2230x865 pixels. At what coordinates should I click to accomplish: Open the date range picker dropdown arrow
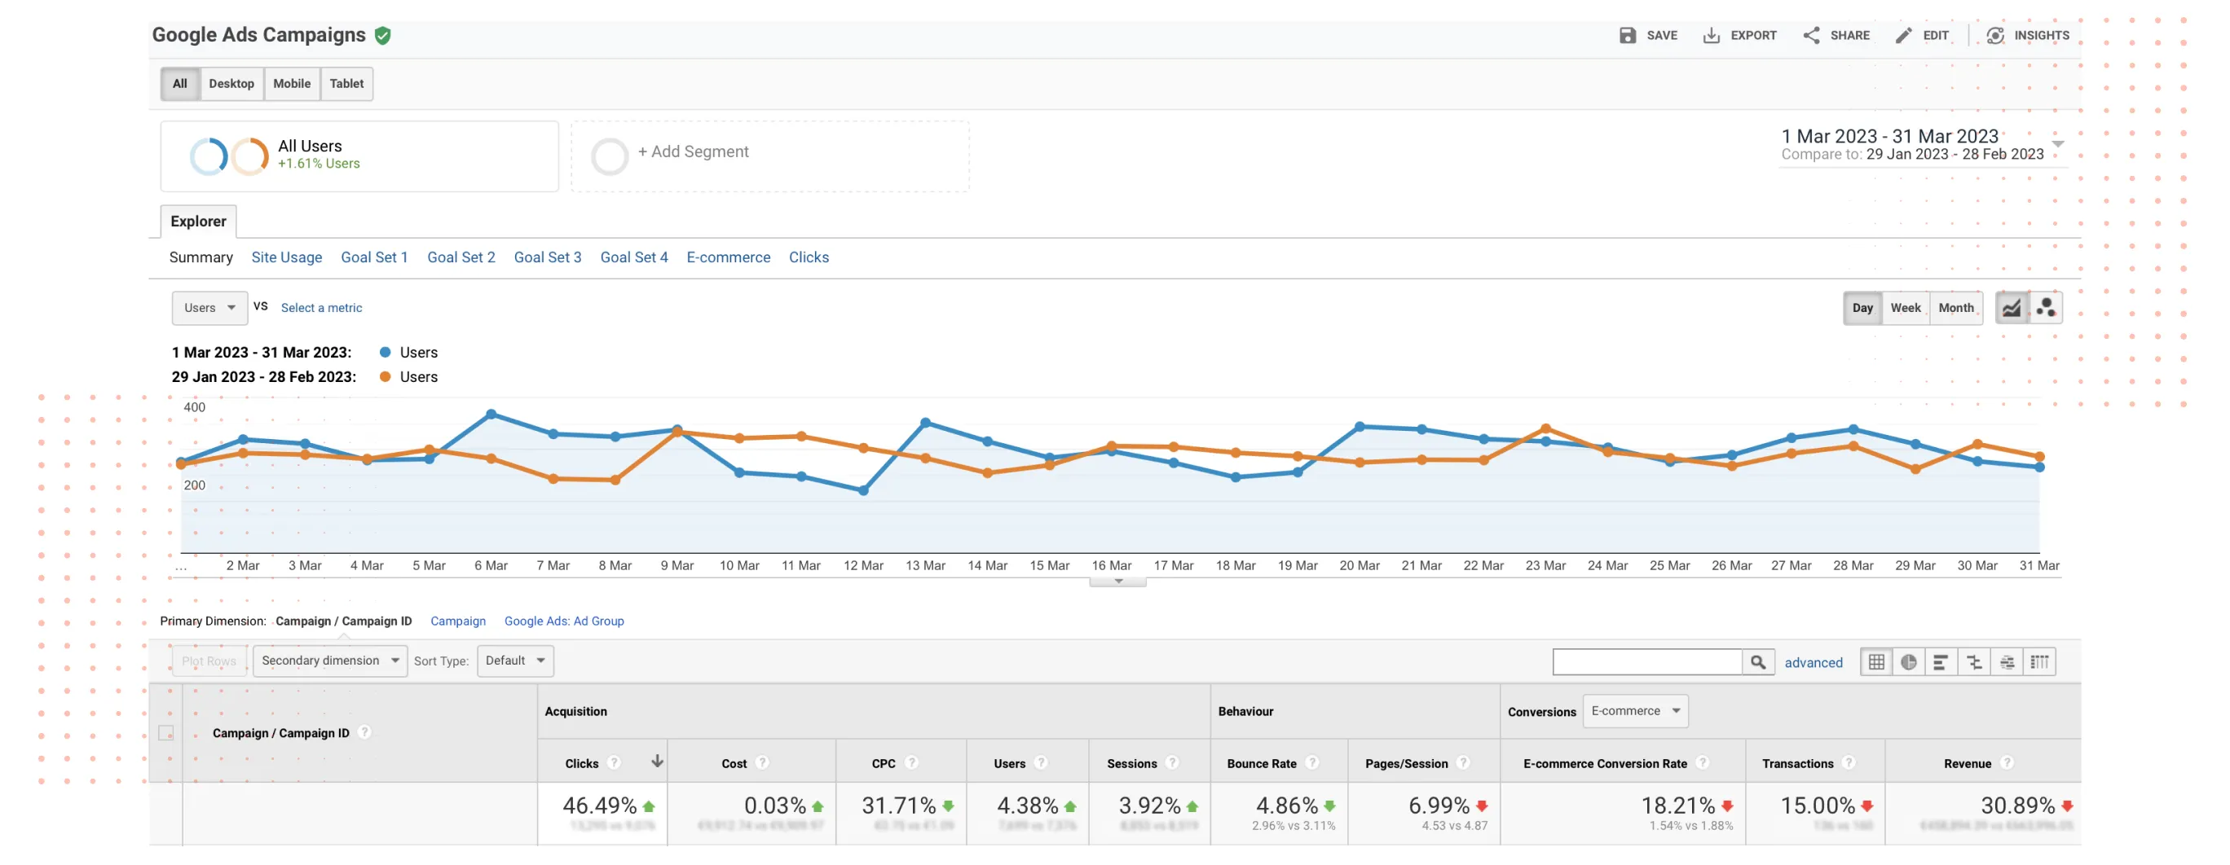click(x=2058, y=143)
